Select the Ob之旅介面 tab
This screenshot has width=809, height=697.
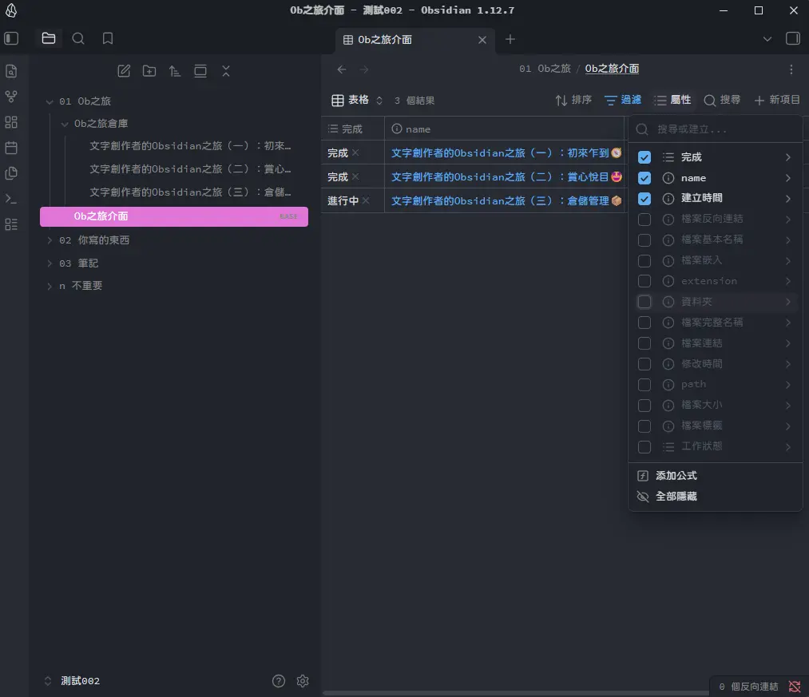[407, 39]
